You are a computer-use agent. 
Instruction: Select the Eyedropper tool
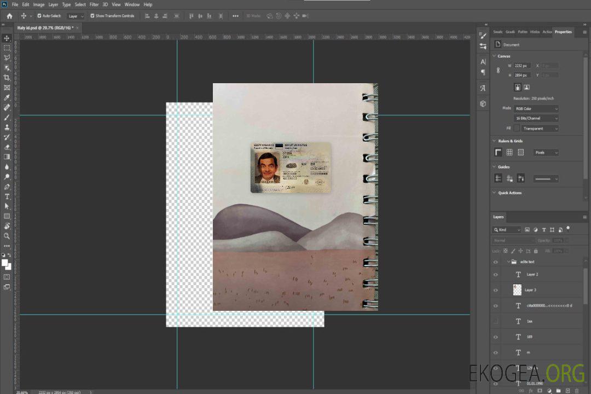(7, 97)
